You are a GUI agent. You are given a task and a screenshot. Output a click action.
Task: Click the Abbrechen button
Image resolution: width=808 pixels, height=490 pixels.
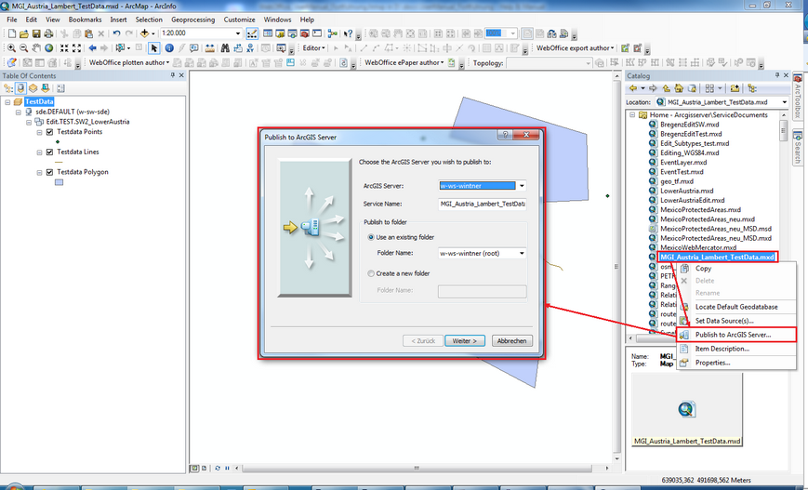point(511,341)
